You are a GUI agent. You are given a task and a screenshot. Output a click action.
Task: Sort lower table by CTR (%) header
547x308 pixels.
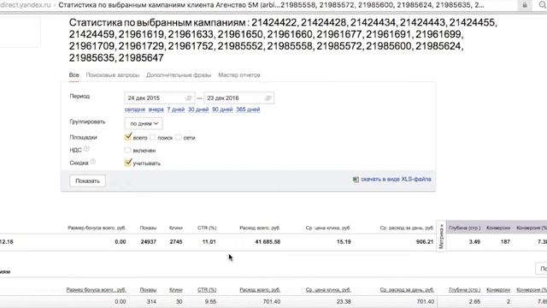(207, 290)
